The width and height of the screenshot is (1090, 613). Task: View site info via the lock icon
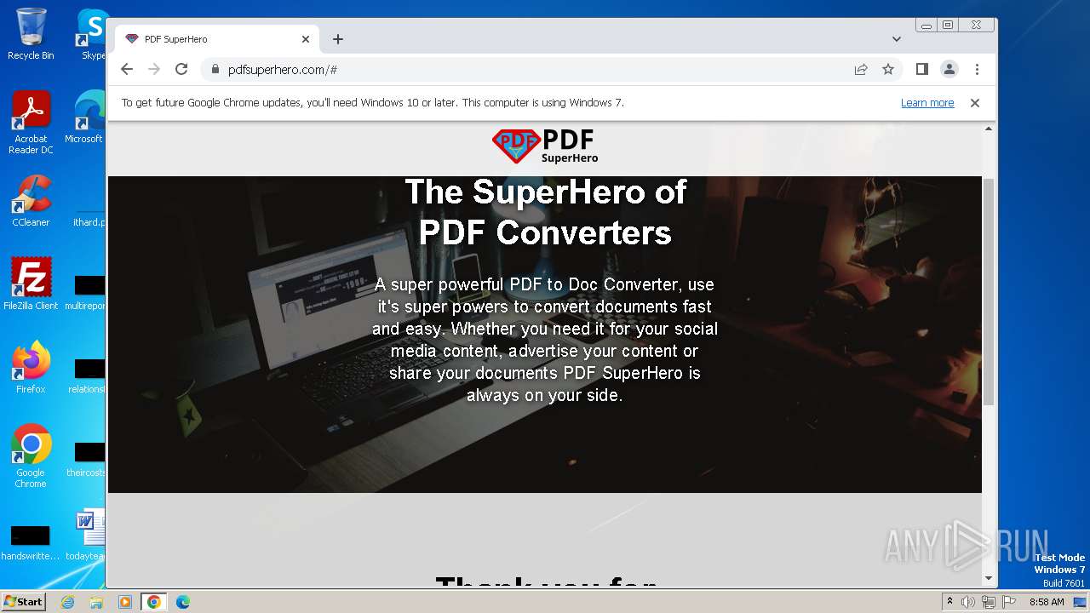[x=215, y=70]
